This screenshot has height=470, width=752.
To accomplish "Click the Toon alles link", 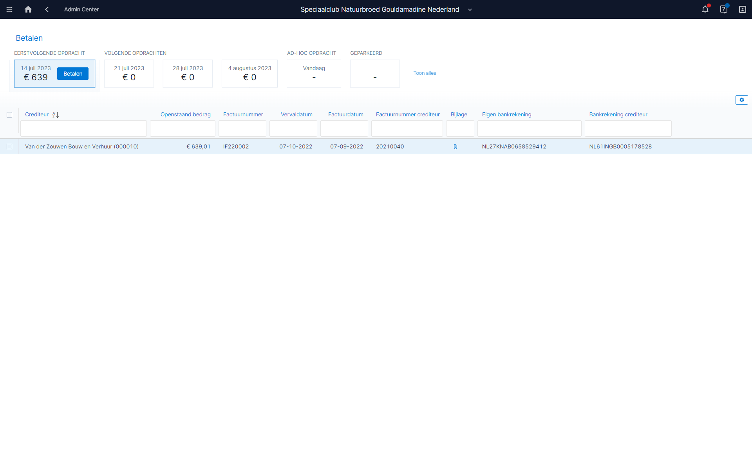I will pos(425,73).
